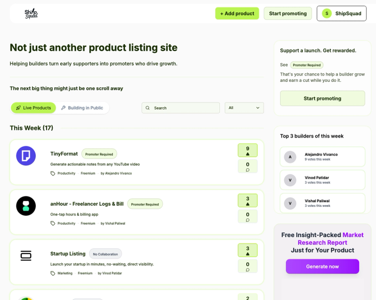Screen dimensions: 376x300
Task: Click the Freemium label on TinyFormat
Action: [x=88, y=174]
